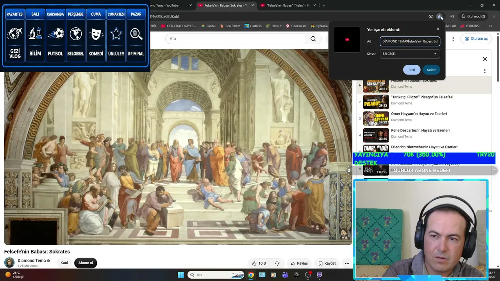This screenshot has width=500, height=281.
Task: Open the Quizei bookmark
Action: click(208, 26)
